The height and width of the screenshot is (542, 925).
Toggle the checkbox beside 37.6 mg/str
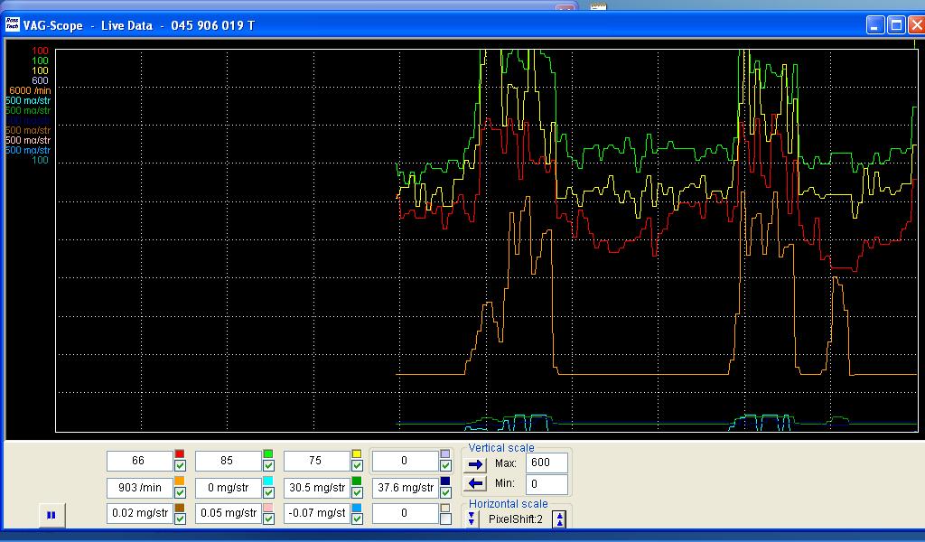[445, 492]
